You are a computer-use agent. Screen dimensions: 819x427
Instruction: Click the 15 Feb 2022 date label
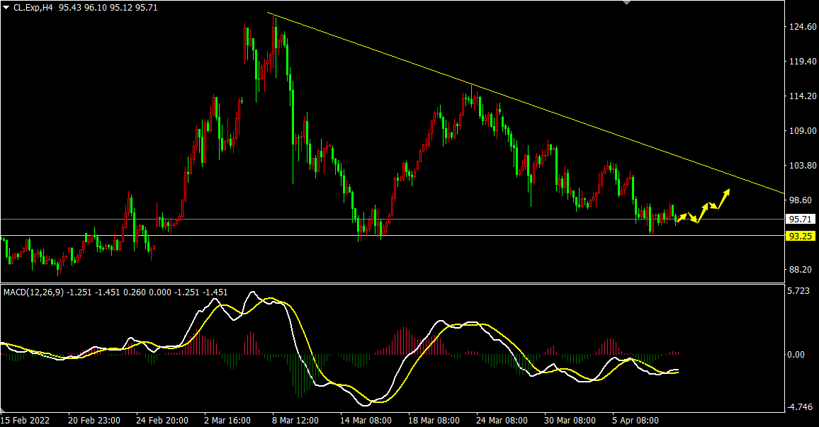(26, 421)
